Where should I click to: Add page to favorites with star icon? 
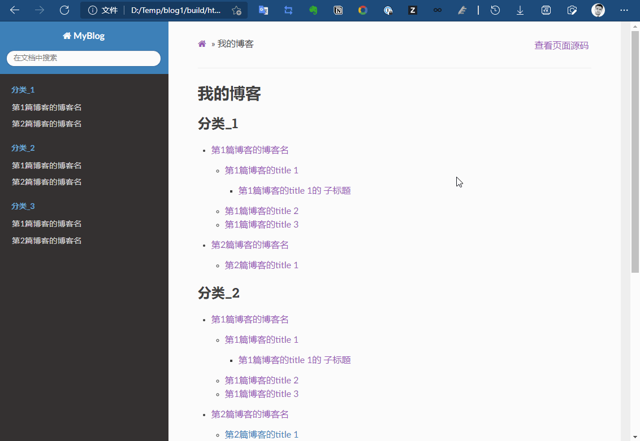[237, 11]
